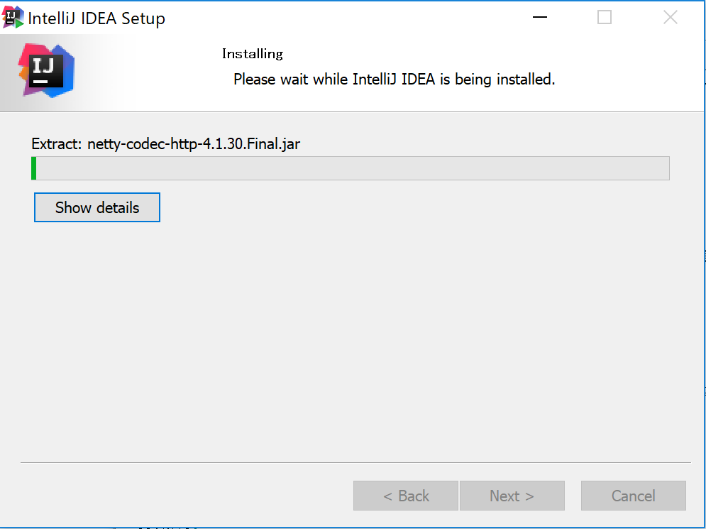Click the installation progress bar
This screenshot has width=706, height=529.
351,168
